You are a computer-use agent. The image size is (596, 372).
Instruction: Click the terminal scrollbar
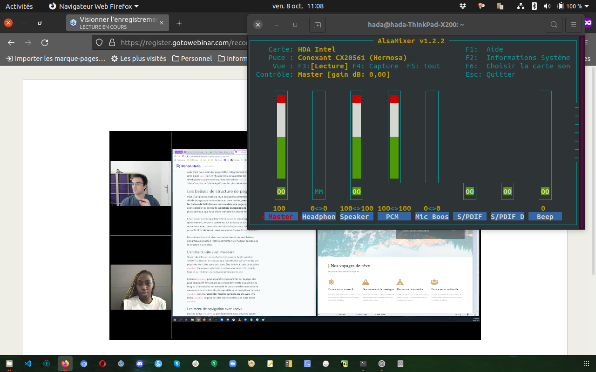[582, 133]
